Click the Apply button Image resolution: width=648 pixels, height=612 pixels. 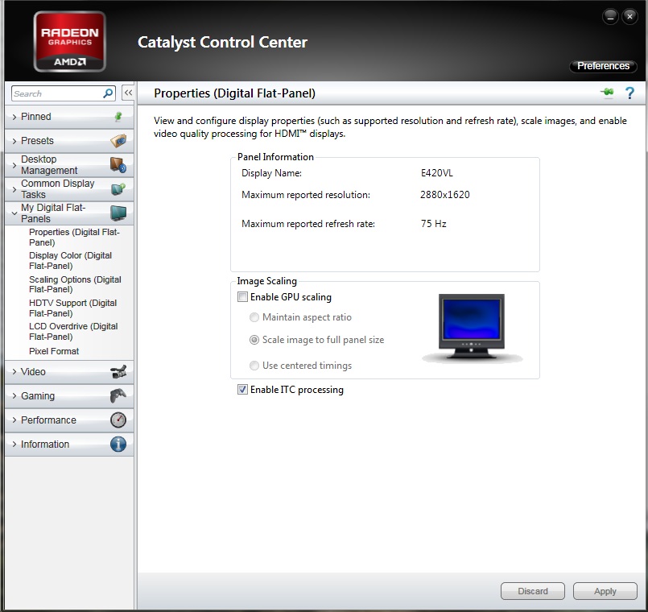point(605,591)
